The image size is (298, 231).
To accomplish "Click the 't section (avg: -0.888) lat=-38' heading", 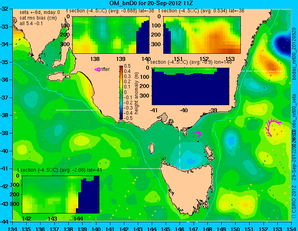I will click(110, 11).
